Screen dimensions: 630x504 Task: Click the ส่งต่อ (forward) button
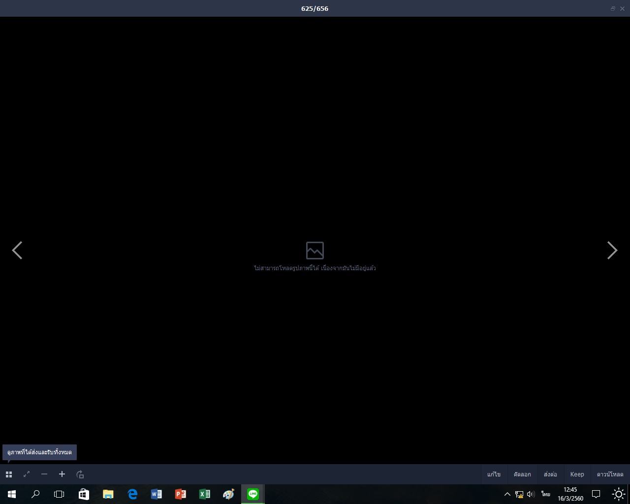550,474
